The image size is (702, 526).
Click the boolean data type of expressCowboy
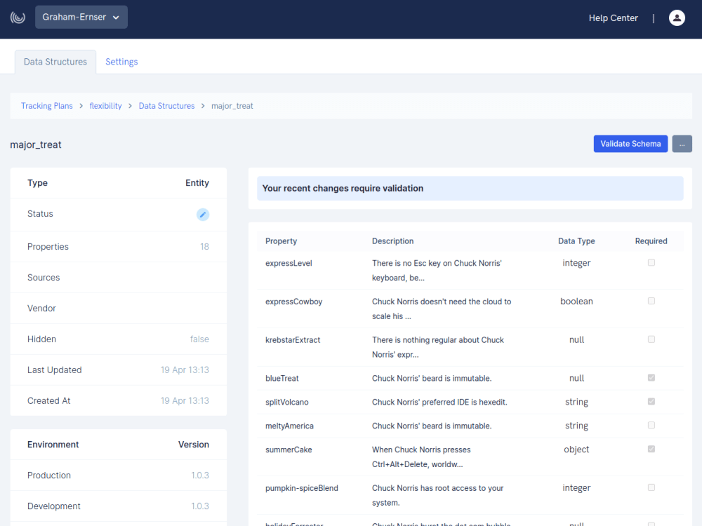point(576,302)
